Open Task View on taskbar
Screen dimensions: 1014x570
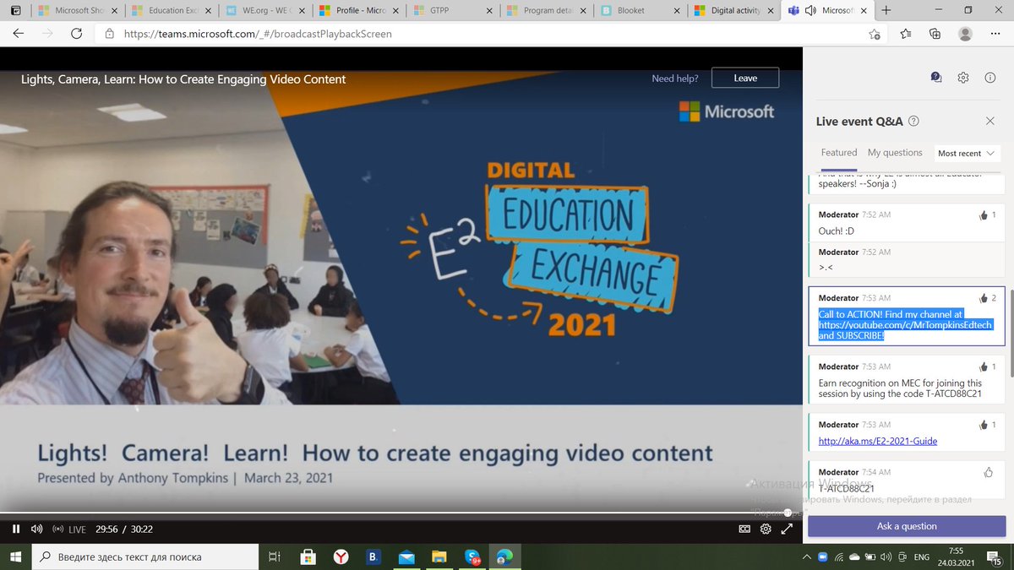274,556
